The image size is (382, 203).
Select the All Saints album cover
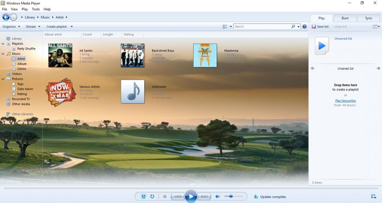tap(60, 55)
